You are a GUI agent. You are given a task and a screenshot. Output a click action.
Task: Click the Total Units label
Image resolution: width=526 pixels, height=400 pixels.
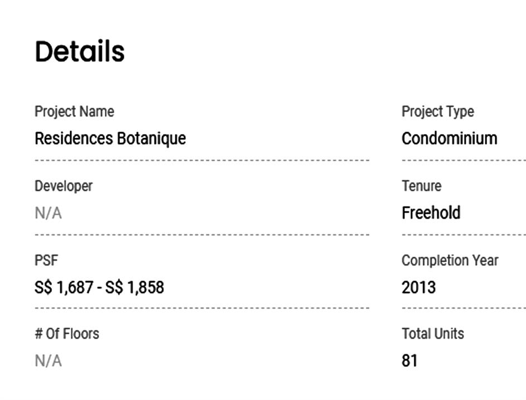pos(432,334)
